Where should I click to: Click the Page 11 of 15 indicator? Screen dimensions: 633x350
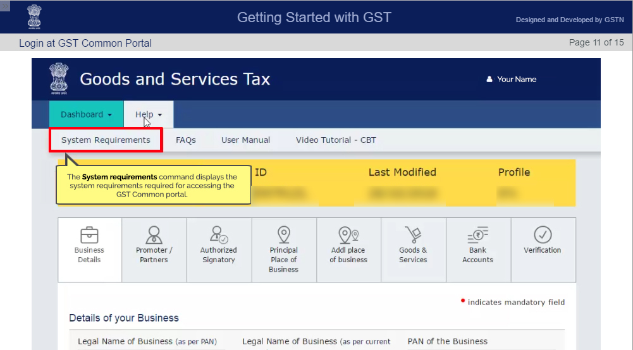[x=596, y=42]
